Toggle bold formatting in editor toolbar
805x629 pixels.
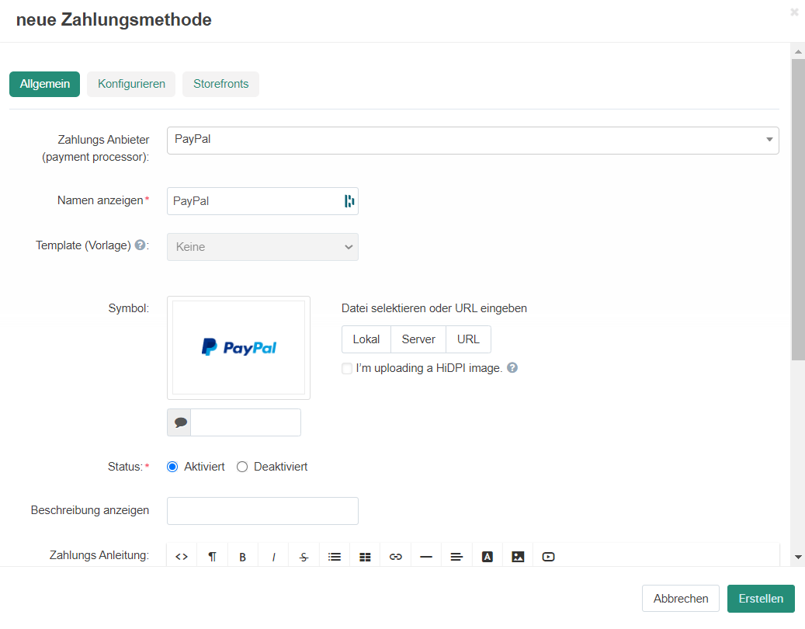coord(243,557)
